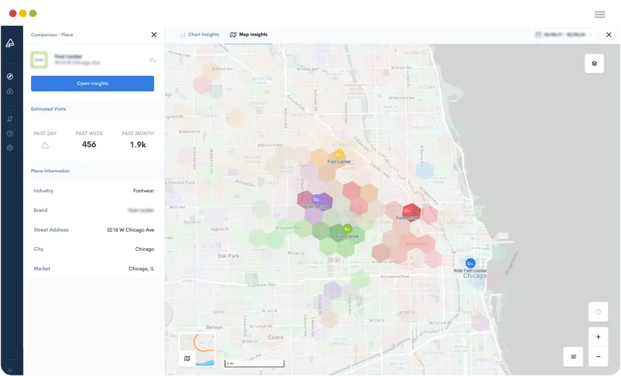Click the Footwear industry value
621x376 pixels.
(x=143, y=191)
